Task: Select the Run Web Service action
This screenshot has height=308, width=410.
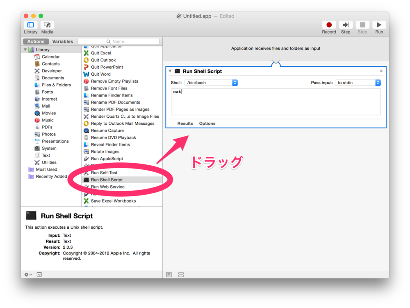Action: [x=108, y=187]
